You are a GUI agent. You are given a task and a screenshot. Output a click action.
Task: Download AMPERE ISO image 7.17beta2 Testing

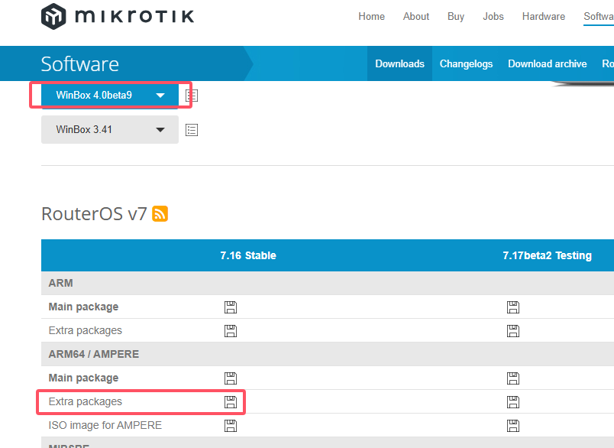pyautogui.click(x=513, y=426)
